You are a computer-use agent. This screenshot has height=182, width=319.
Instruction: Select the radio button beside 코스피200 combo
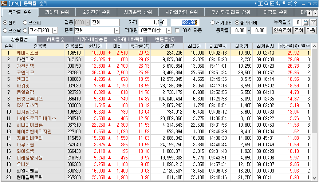point(25,31)
